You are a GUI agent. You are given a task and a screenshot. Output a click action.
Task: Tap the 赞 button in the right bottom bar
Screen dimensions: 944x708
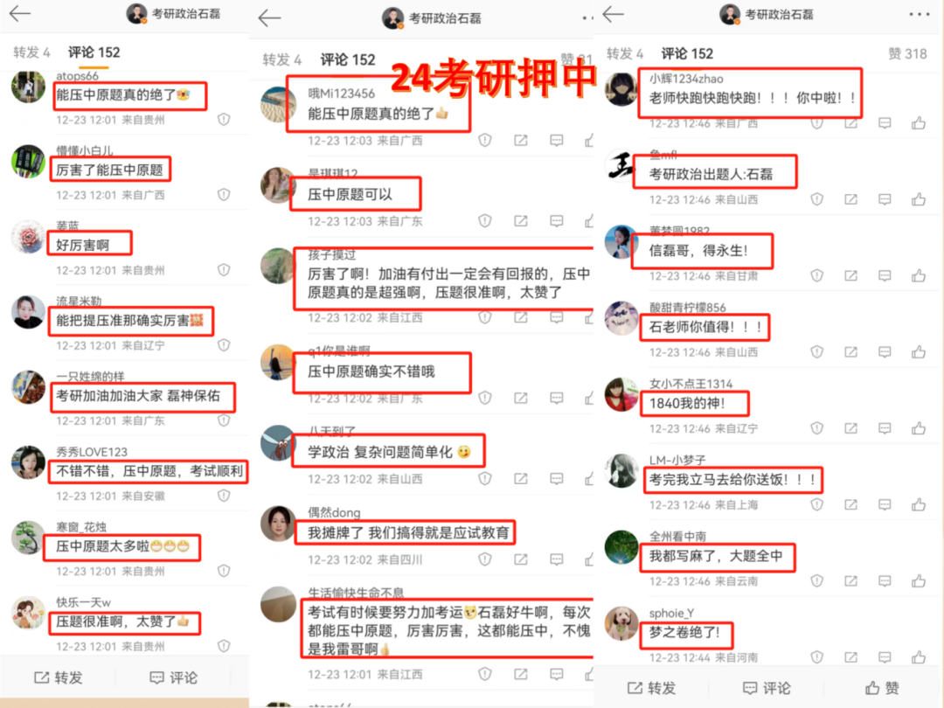point(882,688)
